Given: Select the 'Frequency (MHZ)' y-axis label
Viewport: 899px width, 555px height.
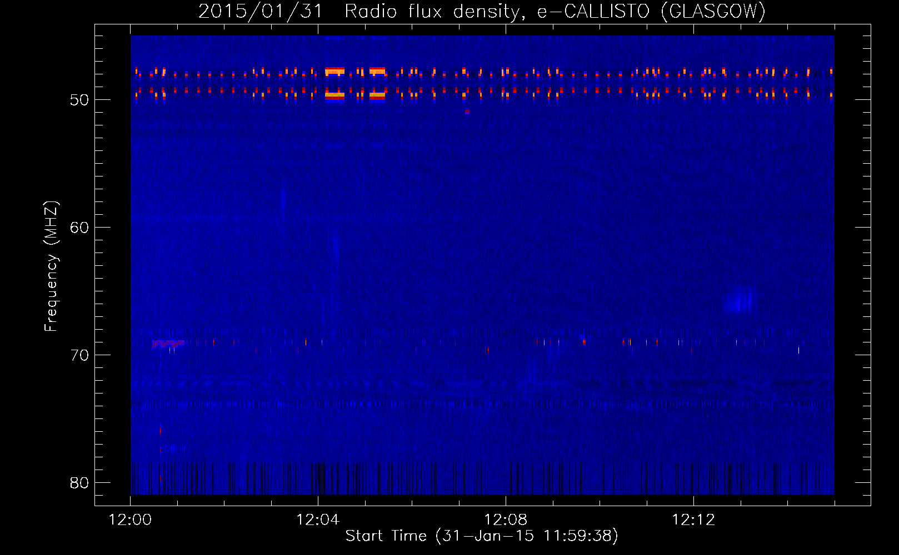Looking at the screenshot, I should pyautogui.click(x=51, y=267).
